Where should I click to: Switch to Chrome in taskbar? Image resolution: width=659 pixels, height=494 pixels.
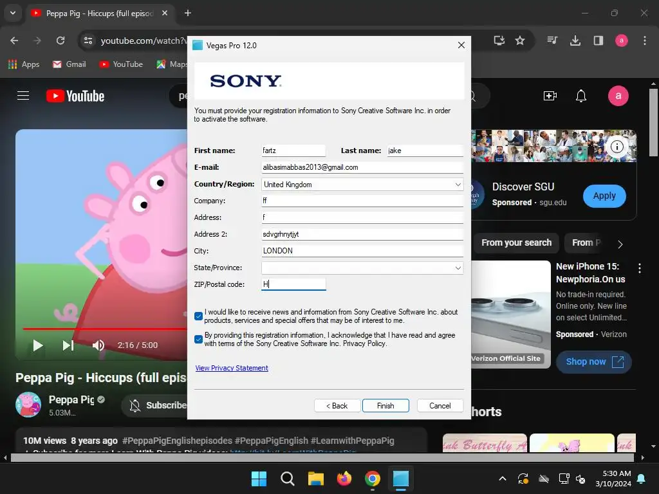pyautogui.click(x=373, y=479)
